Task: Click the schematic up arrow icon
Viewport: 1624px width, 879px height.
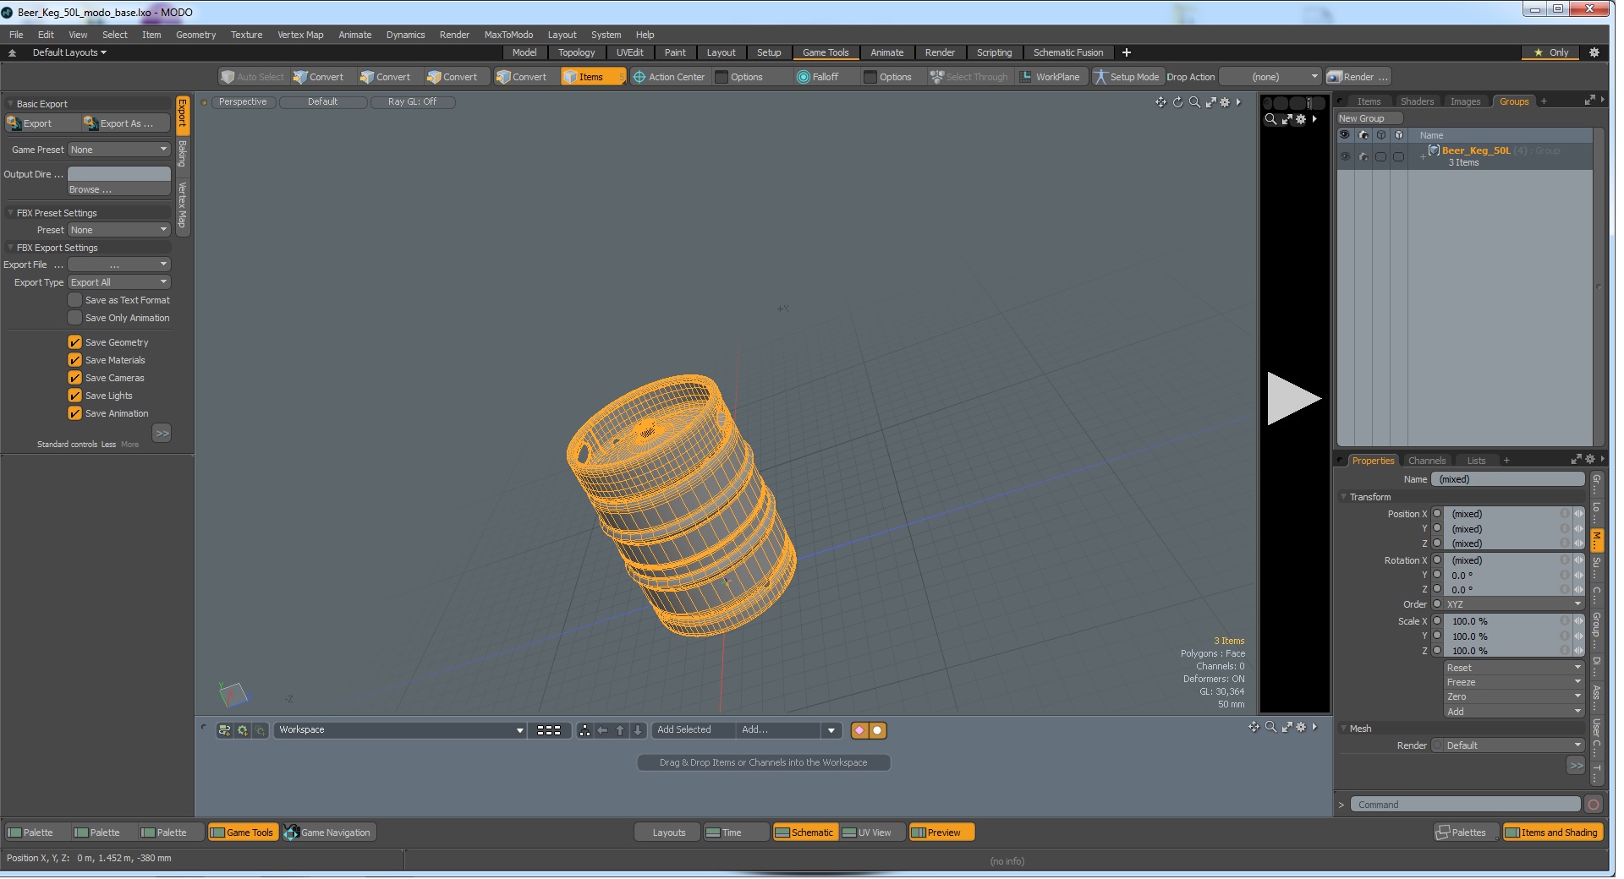Action: click(x=620, y=730)
